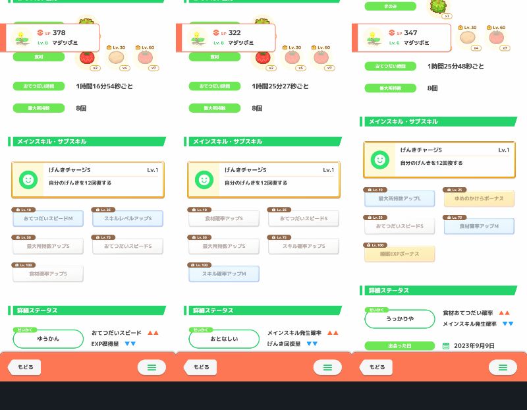Tap the smiley skill icon in SP 322 panel
Viewport: 527px width, 410px height.
pos(204,179)
